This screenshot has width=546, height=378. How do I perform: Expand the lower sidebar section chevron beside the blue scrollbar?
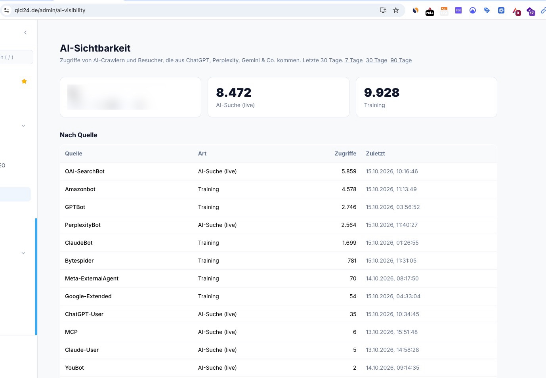click(x=23, y=253)
